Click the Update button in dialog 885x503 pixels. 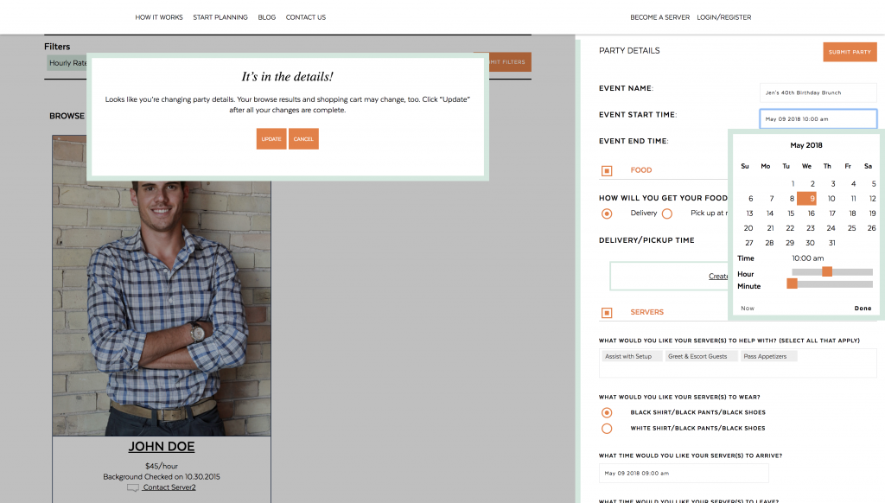[x=271, y=139]
